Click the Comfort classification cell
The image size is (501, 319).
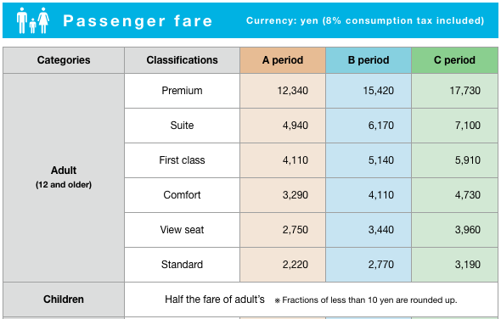[x=182, y=195]
